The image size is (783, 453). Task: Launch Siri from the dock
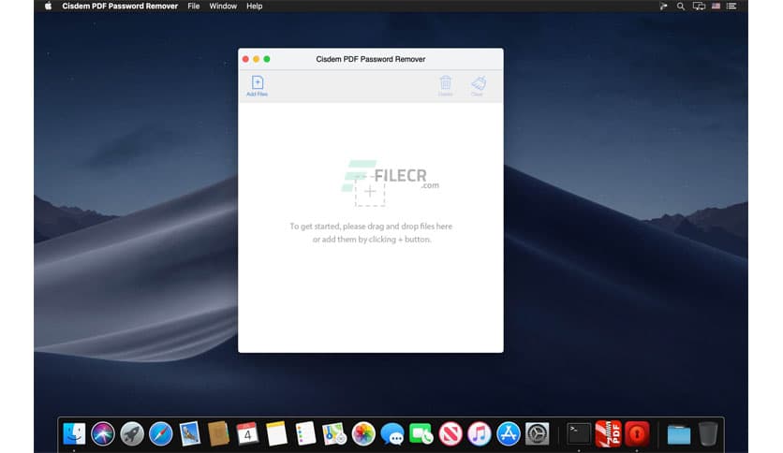click(x=103, y=433)
